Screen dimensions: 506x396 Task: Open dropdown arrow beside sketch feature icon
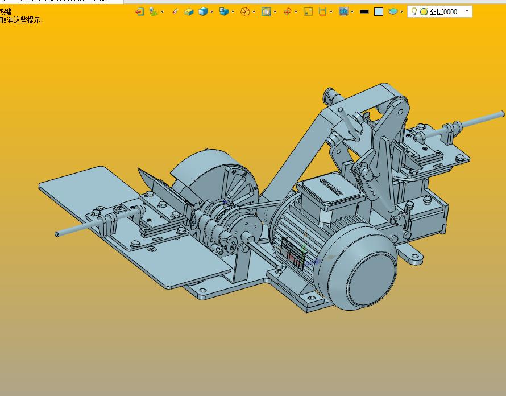[163, 12]
